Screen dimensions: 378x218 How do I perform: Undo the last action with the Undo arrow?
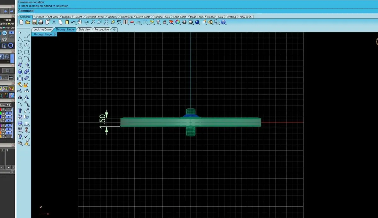tap(73, 22)
